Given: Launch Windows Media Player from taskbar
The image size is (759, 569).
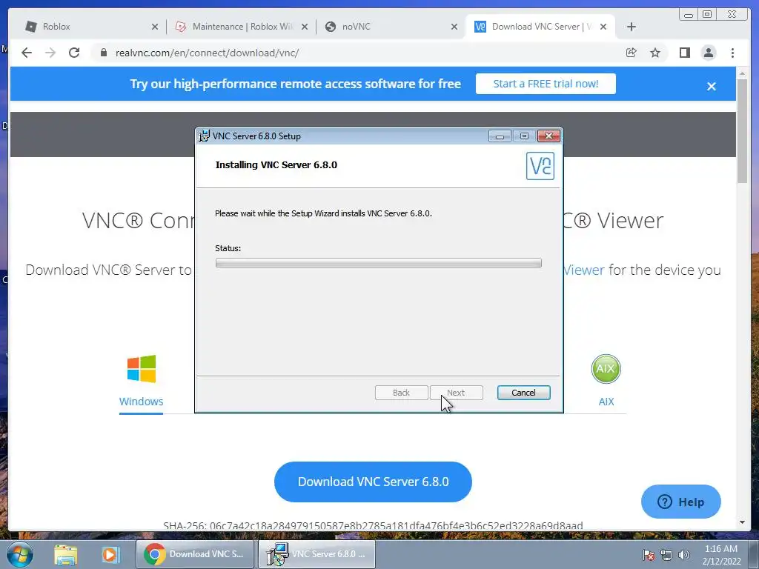Looking at the screenshot, I should (x=110, y=554).
